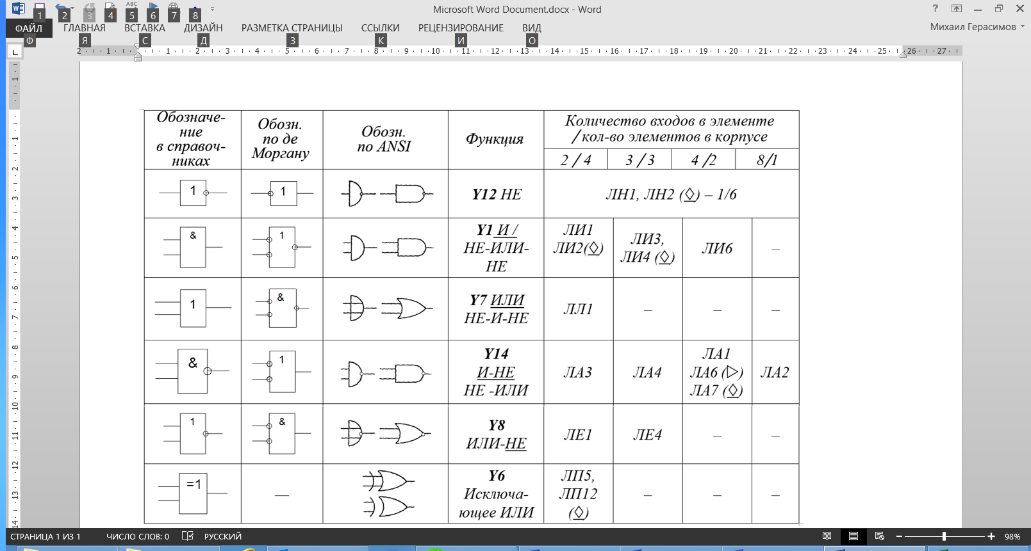
Task: Click the globe icon in quick access toolbar
Action: pyautogui.click(x=174, y=9)
